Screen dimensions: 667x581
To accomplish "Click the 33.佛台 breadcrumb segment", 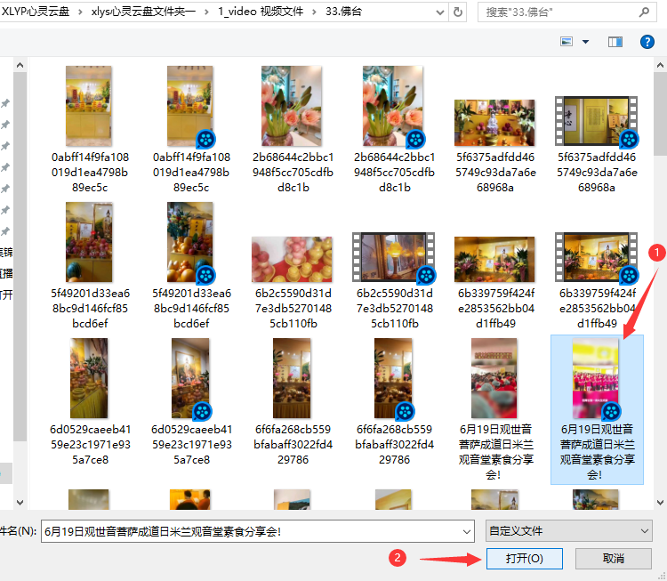I will (x=343, y=12).
